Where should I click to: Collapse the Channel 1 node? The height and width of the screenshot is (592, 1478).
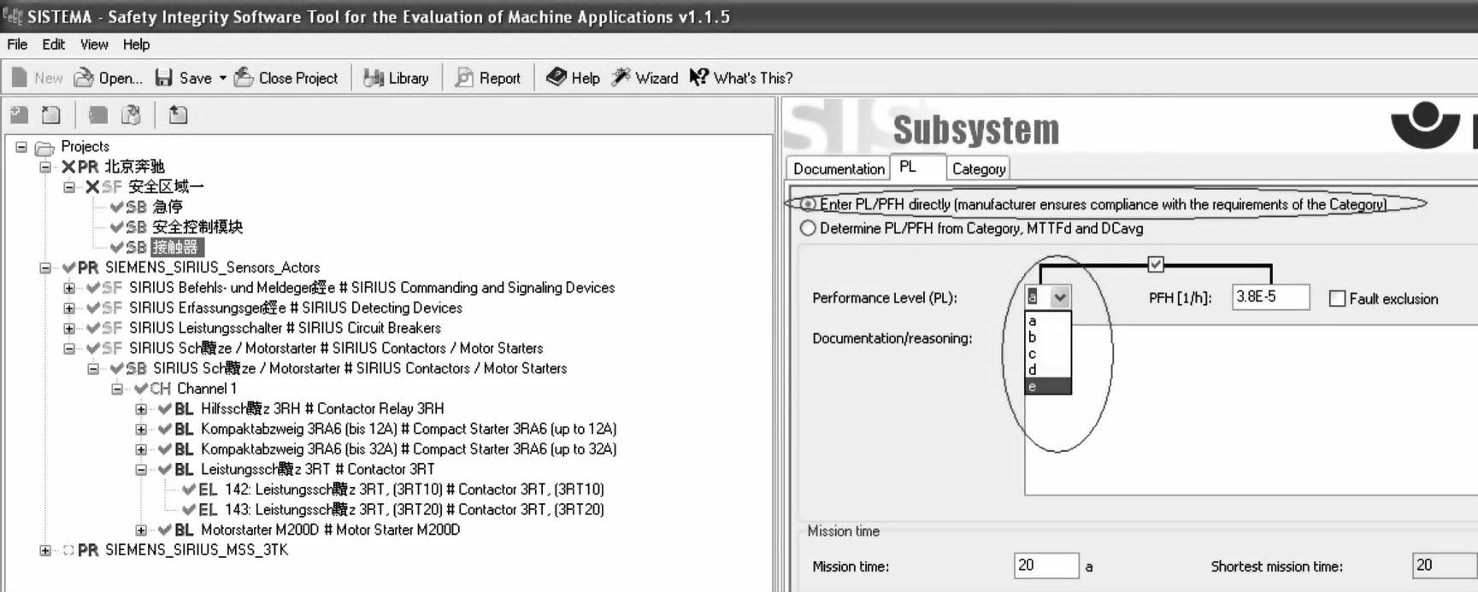pyautogui.click(x=117, y=389)
